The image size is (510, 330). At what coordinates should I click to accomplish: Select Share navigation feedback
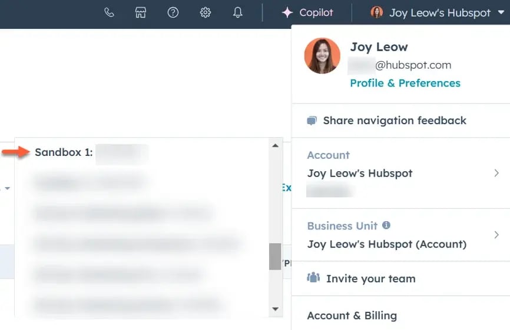coord(394,121)
